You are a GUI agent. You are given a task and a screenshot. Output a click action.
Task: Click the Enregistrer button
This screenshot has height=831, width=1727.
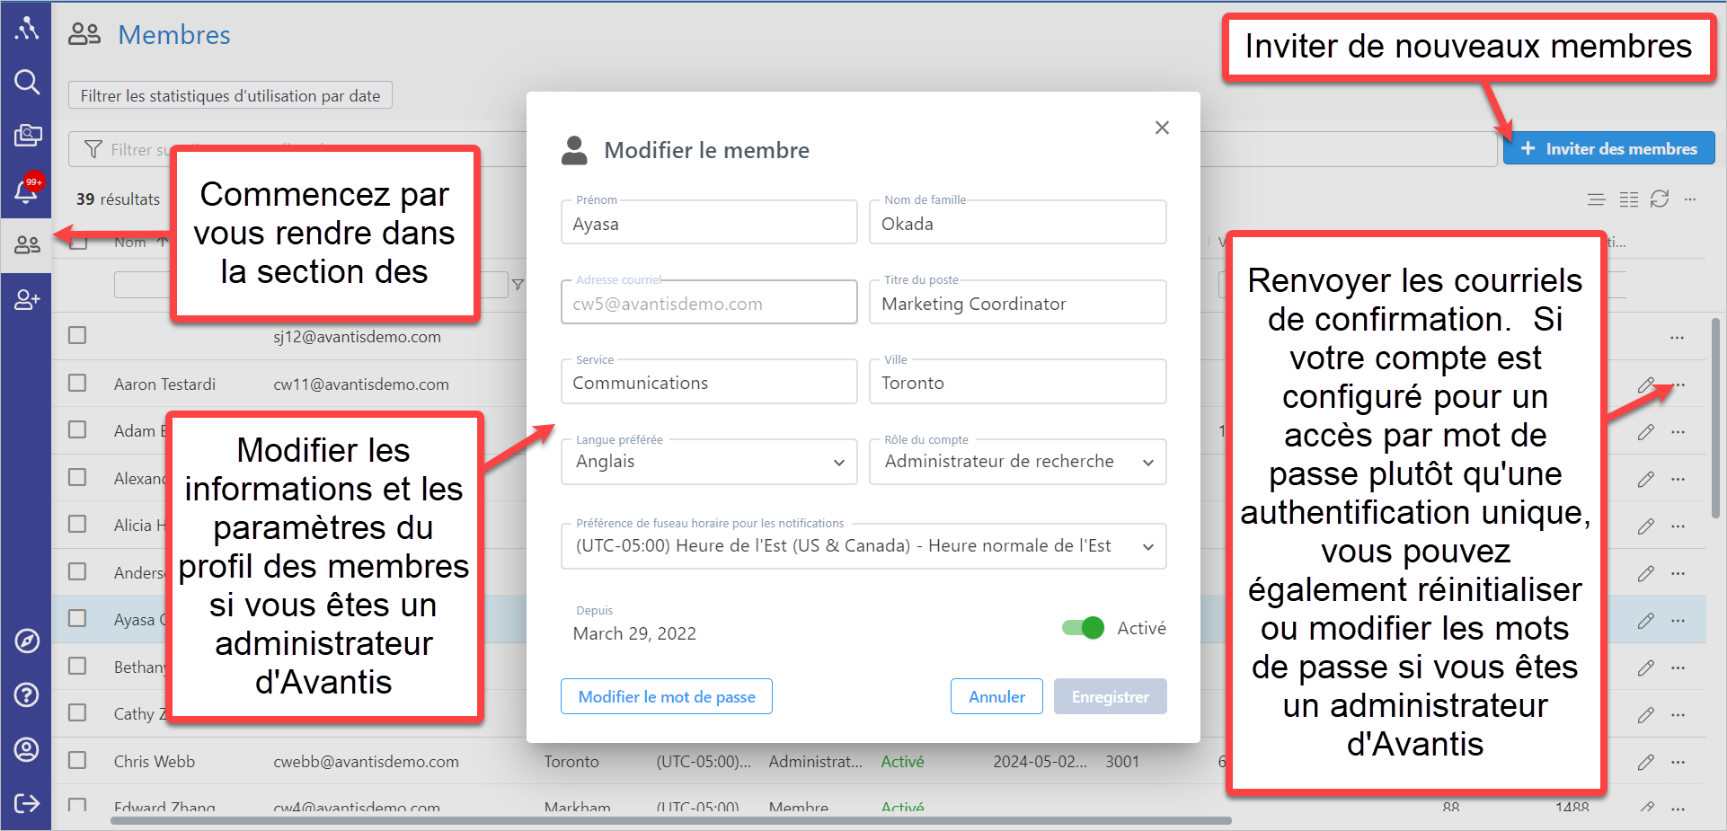point(1111,696)
